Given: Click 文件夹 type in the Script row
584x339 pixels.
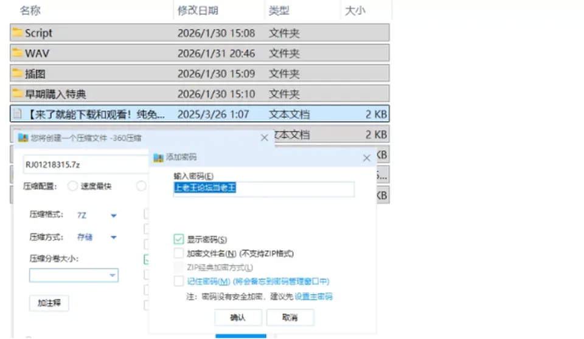Looking at the screenshot, I should 284,33.
